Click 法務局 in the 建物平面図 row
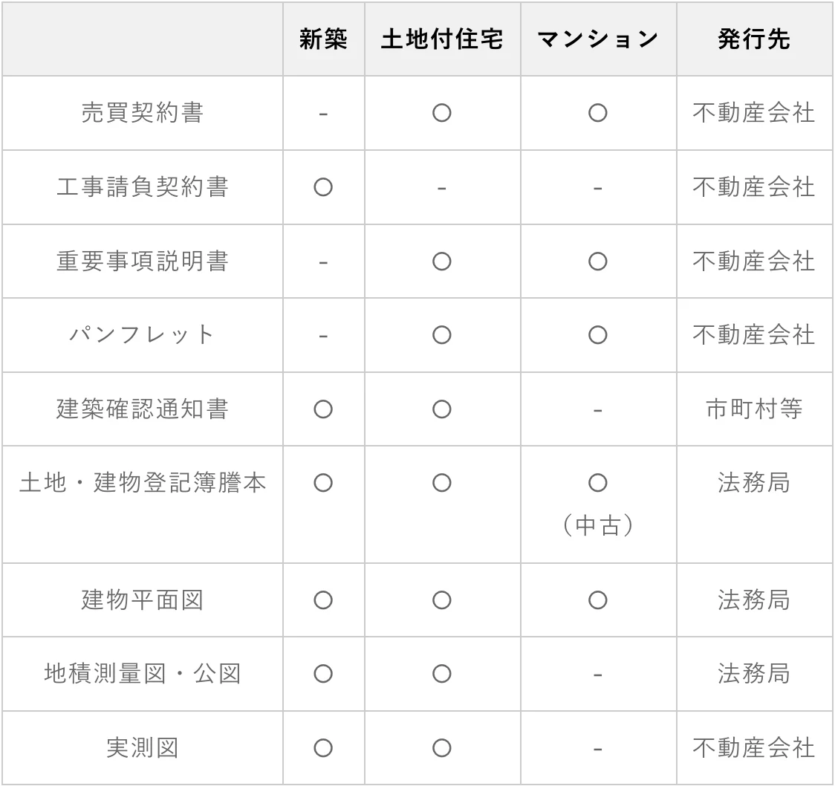Viewport: 835px width, 786px height. coord(754,600)
